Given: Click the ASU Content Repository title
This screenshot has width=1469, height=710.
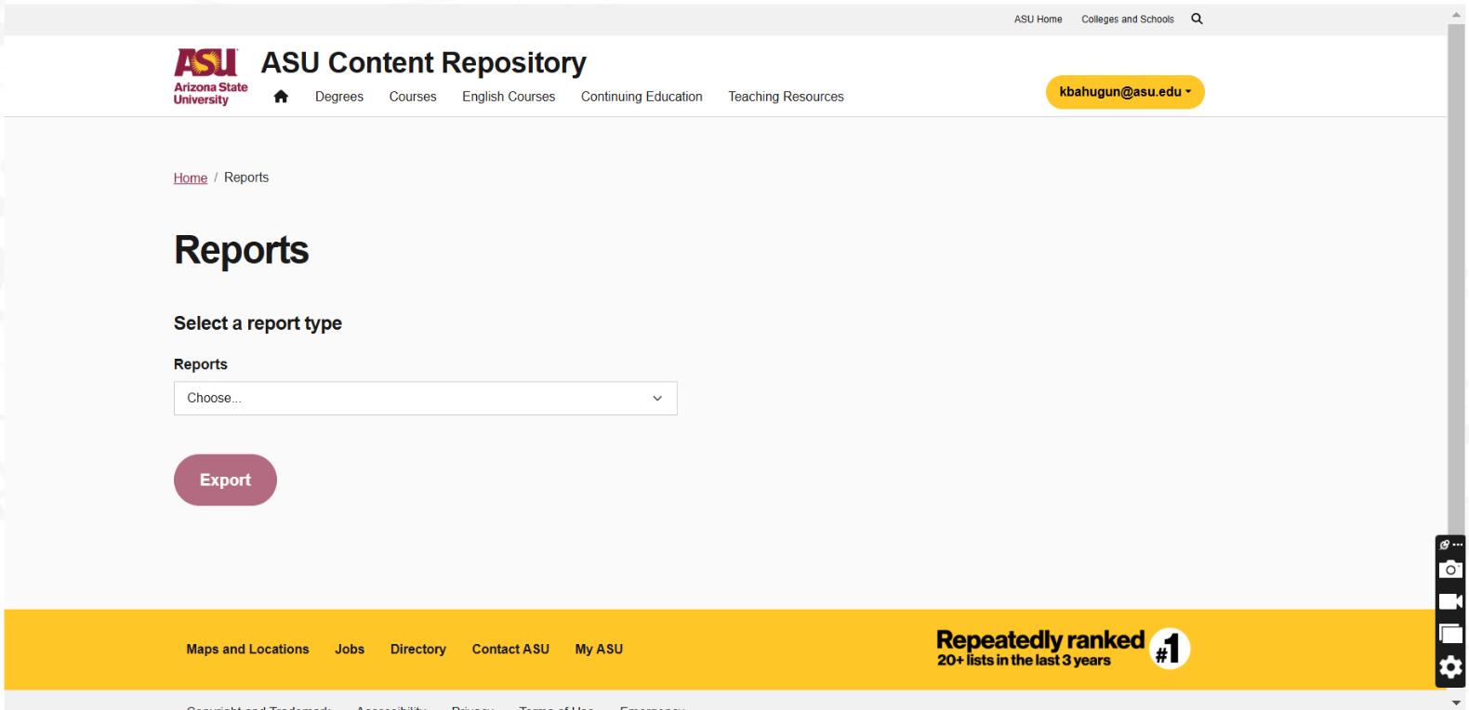Looking at the screenshot, I should pos(423,62).
